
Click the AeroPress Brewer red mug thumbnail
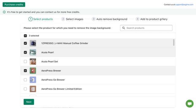click(33, 71)
